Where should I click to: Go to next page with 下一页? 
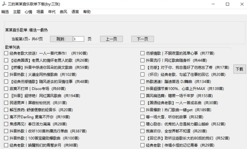(143, 39)
